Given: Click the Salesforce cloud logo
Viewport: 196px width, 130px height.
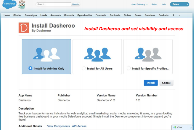Looking at the screenshot, I should tap(9, 4).
